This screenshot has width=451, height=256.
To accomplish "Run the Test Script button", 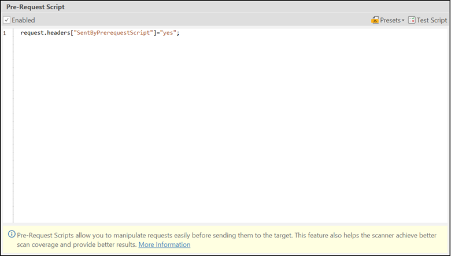I will point(428,20).
